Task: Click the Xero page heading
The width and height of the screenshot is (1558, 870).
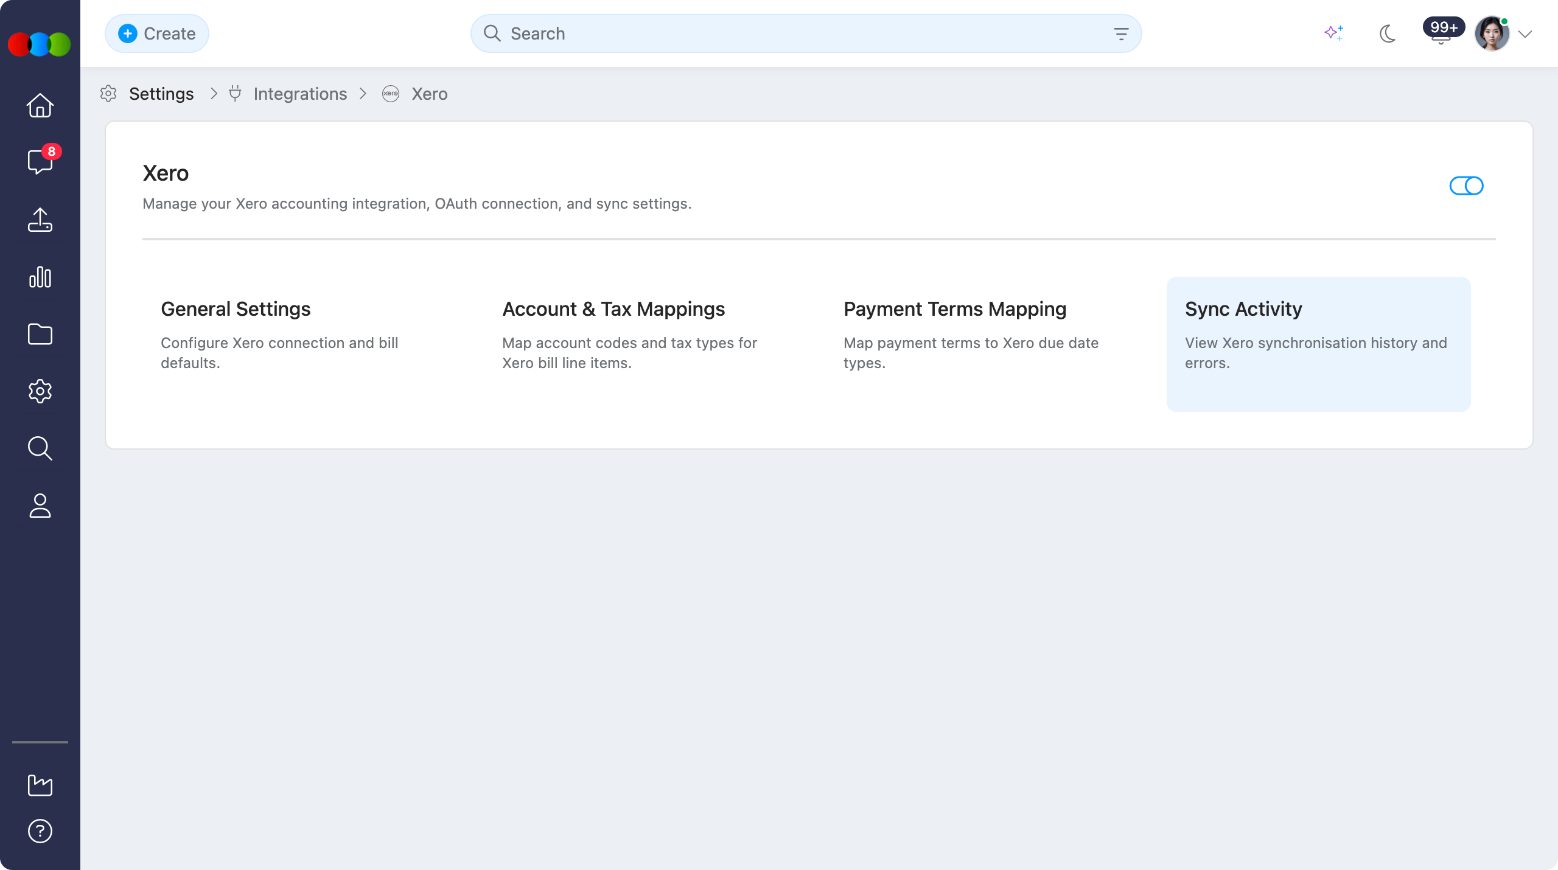Action: click(x=166, y=173)
